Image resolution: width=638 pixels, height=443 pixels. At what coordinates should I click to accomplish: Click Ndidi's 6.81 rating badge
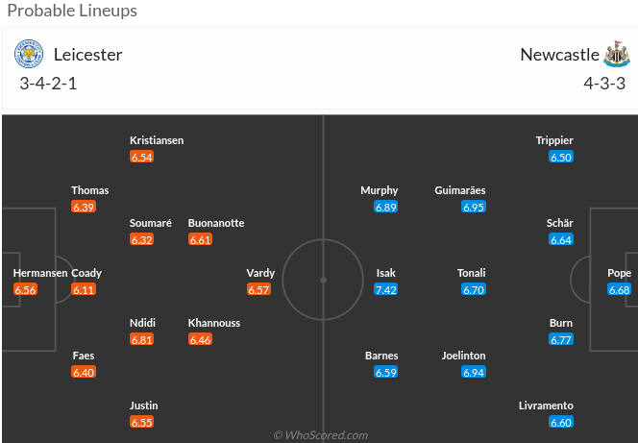click(x=142, y=339)
